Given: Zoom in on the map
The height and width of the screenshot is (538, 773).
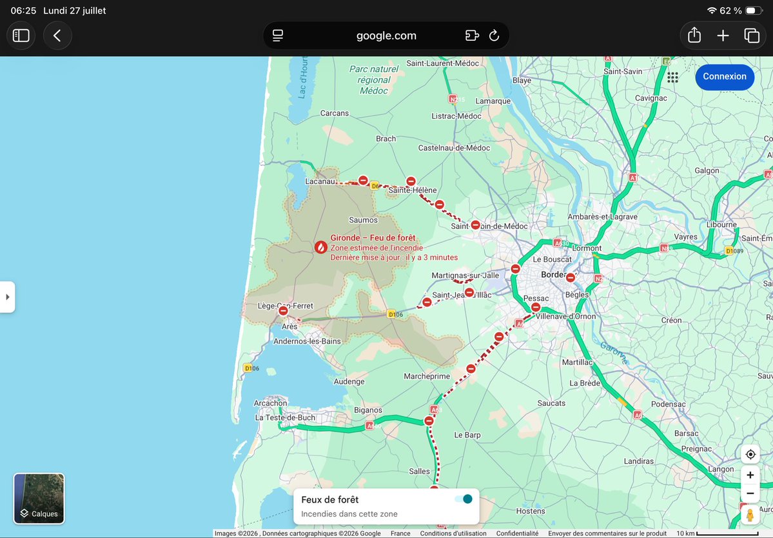Looking at the screenshot, I should pyautogui.click(x=750, y=475).
